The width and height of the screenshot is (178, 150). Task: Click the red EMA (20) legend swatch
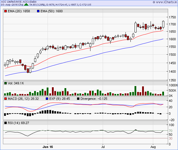[6, 11]
